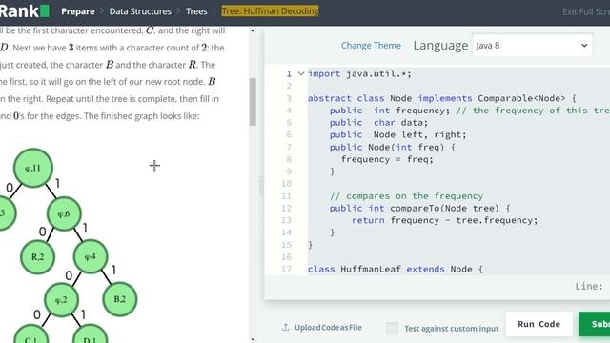Enable Test against custom input checkbox
The image size is (610, 343).
392,328
